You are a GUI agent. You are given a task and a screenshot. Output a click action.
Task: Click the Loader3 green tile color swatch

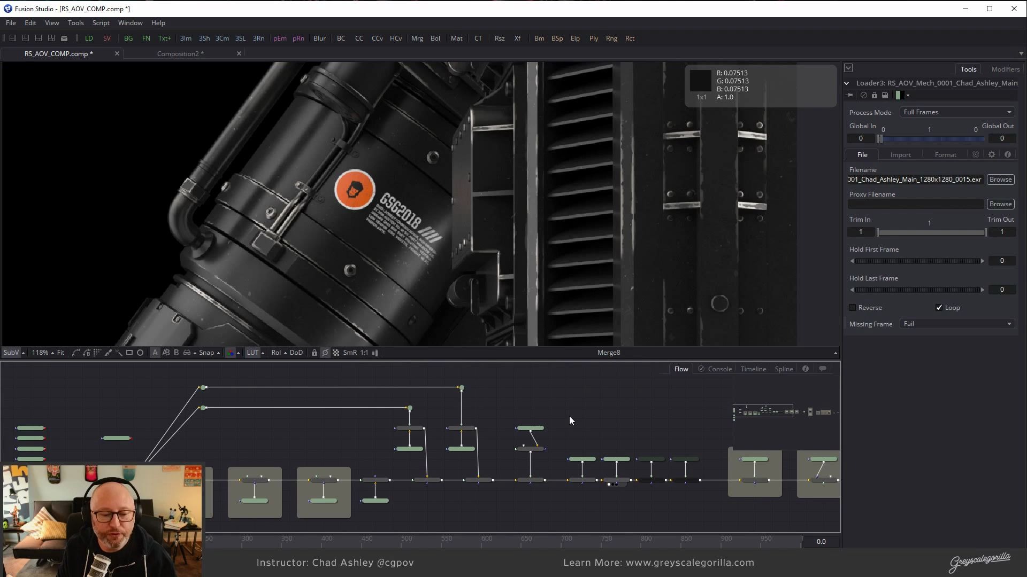[898, 95]
